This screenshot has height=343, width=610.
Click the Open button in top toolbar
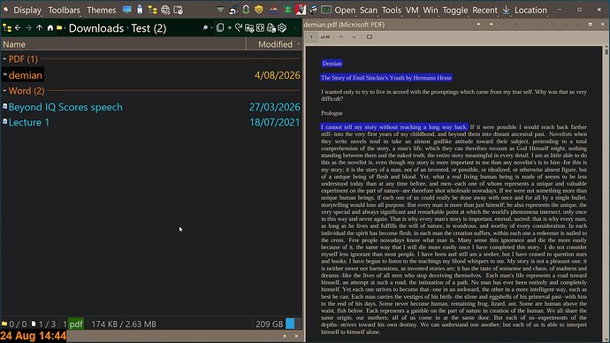(x=345, y=10)
